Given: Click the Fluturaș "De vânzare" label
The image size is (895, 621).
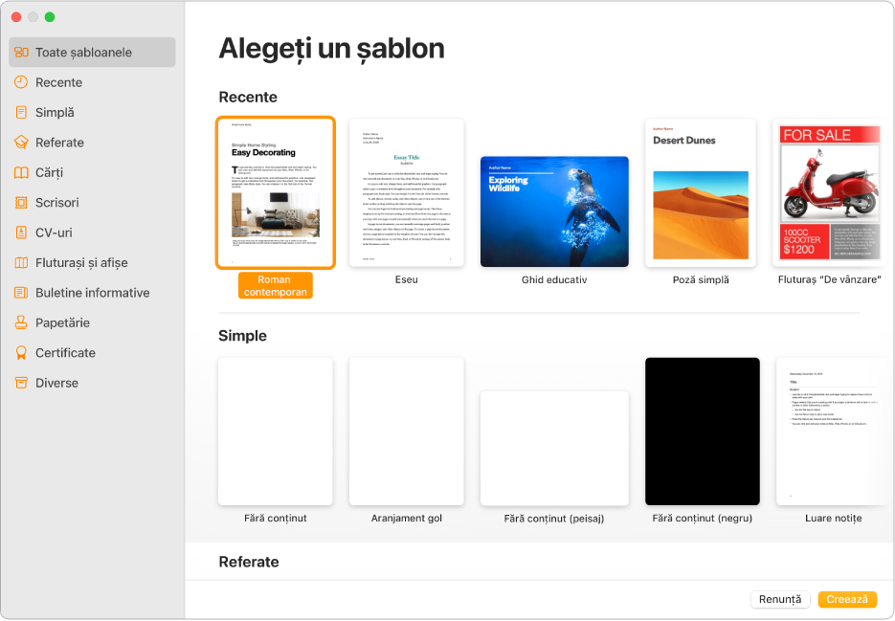Looking at the screenshot, I should pos(829,279).
